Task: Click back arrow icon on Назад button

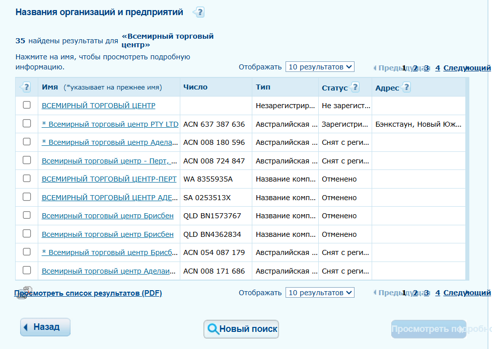Action: point(26,327)
